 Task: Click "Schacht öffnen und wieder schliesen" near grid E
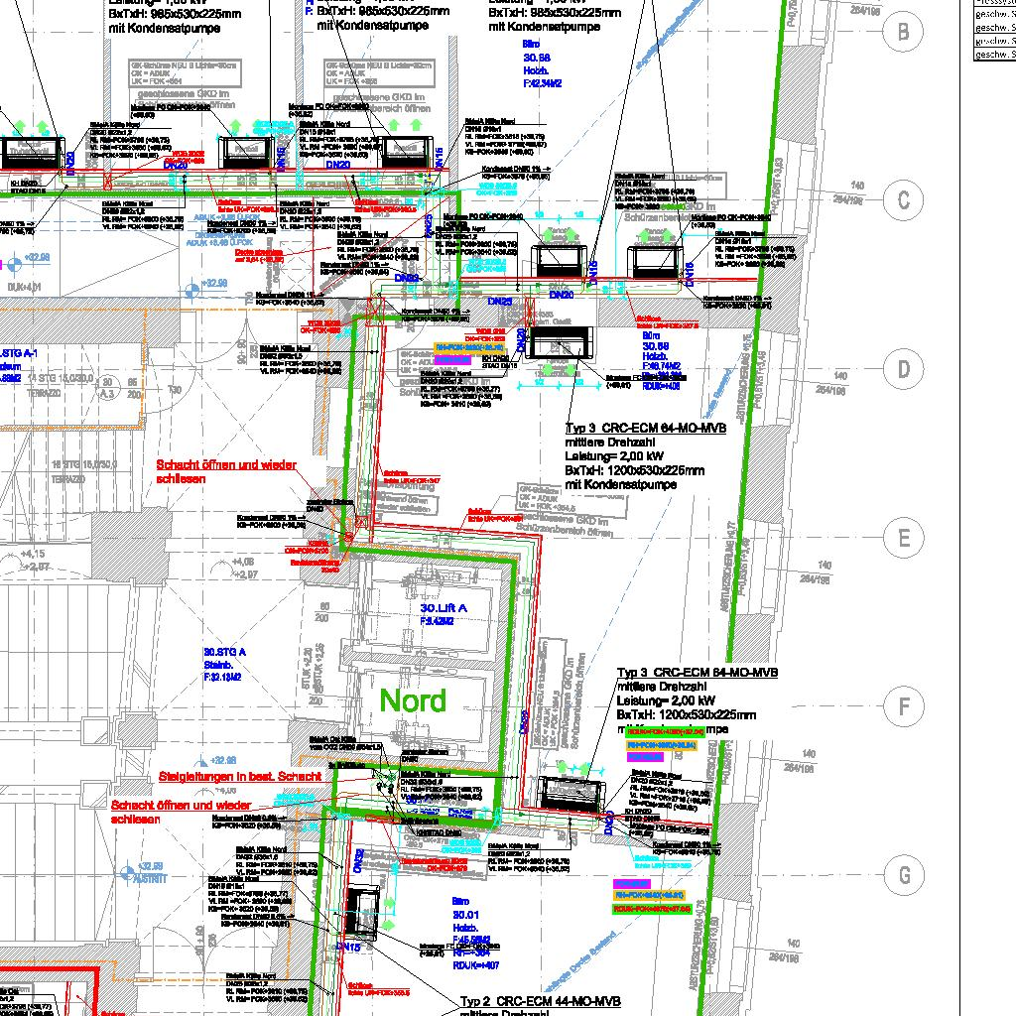coord(225,471)
